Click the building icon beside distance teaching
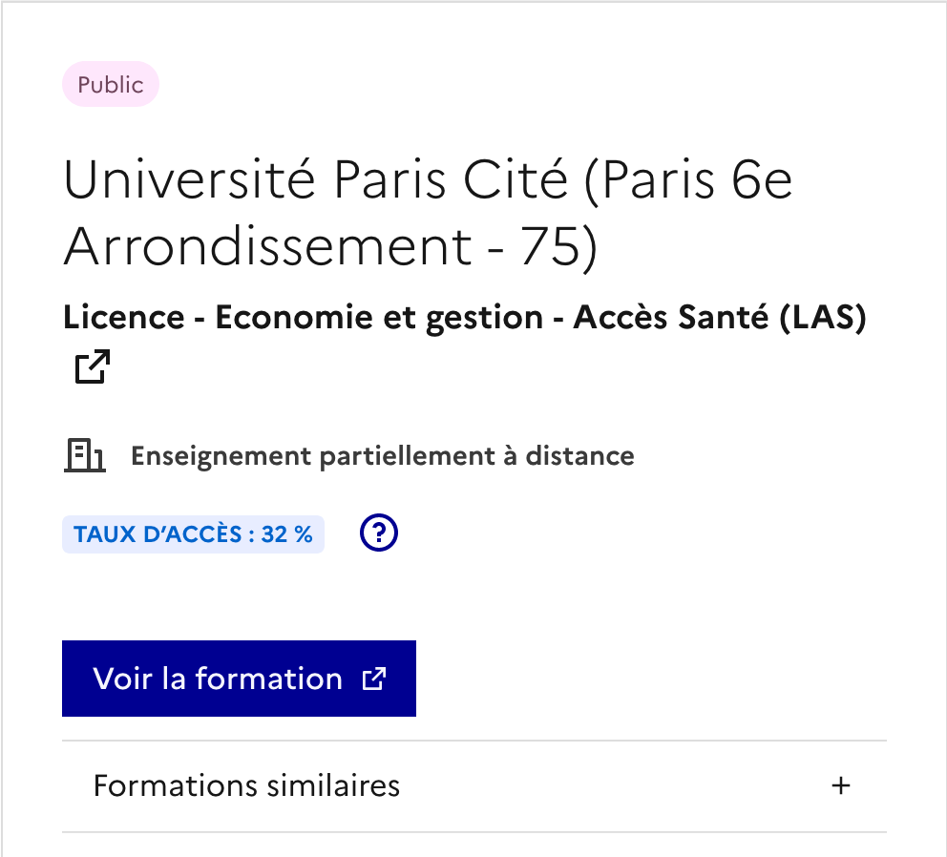This screenshot has width=947, height=857. tap(84, 456)
